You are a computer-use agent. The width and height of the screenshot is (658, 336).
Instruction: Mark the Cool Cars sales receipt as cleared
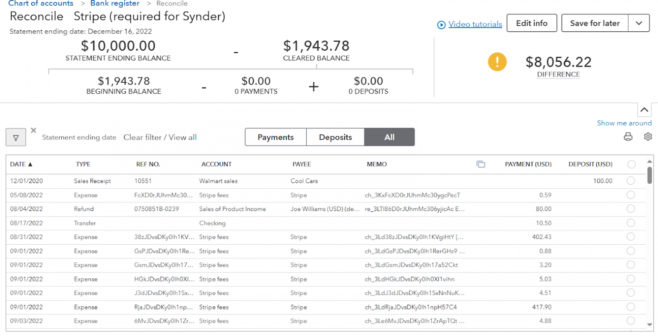(x=631, y=181)
